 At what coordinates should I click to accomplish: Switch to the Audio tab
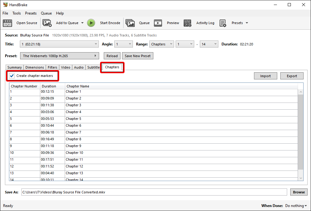coord(79,67)
